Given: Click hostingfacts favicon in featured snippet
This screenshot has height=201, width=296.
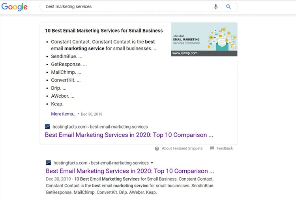Looking at the screenshot, I should pos(48,127).
